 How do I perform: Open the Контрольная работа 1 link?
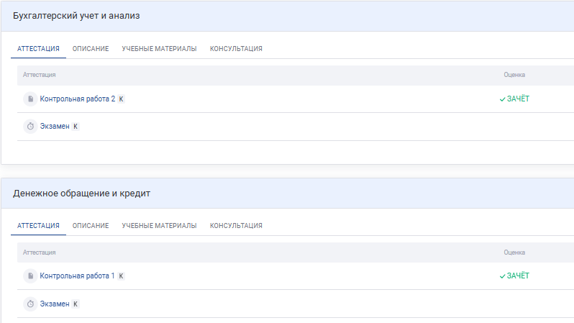coord(77,276)
